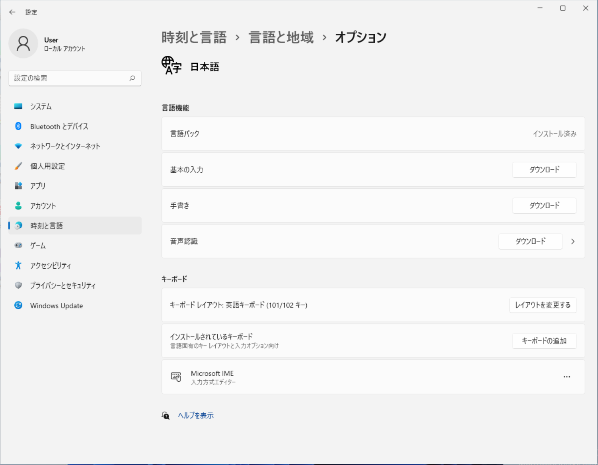Select アプリ in the sidebar
Image resolution: width=598 pixels, height=465 pixels.
coord(38,186)
